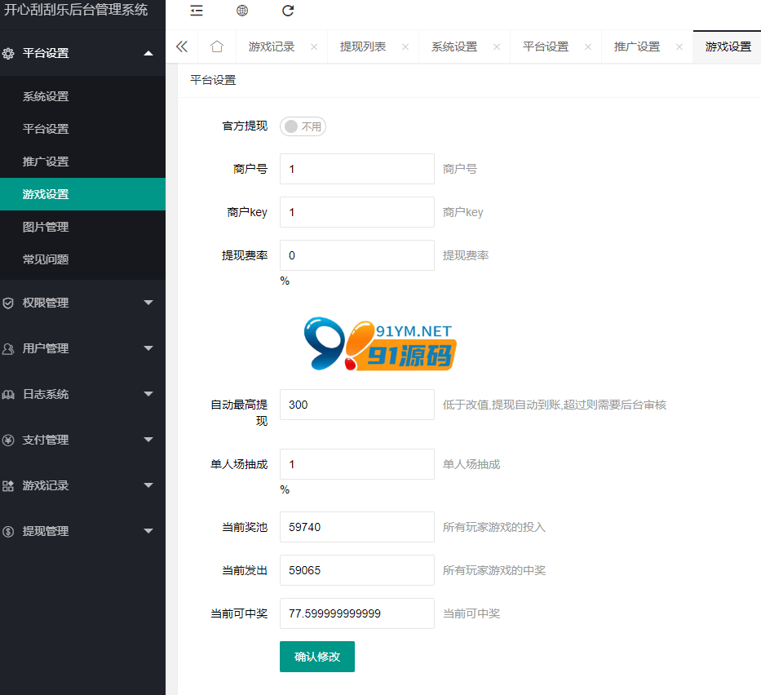This screenshot has width=761, height=695.
Task: Click the dollar icon for 提现管理
Action: pyautogui.click(x=8, y=531)
